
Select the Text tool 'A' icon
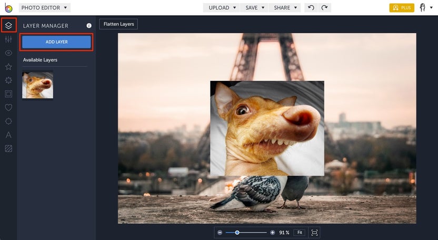pos(8,135)
